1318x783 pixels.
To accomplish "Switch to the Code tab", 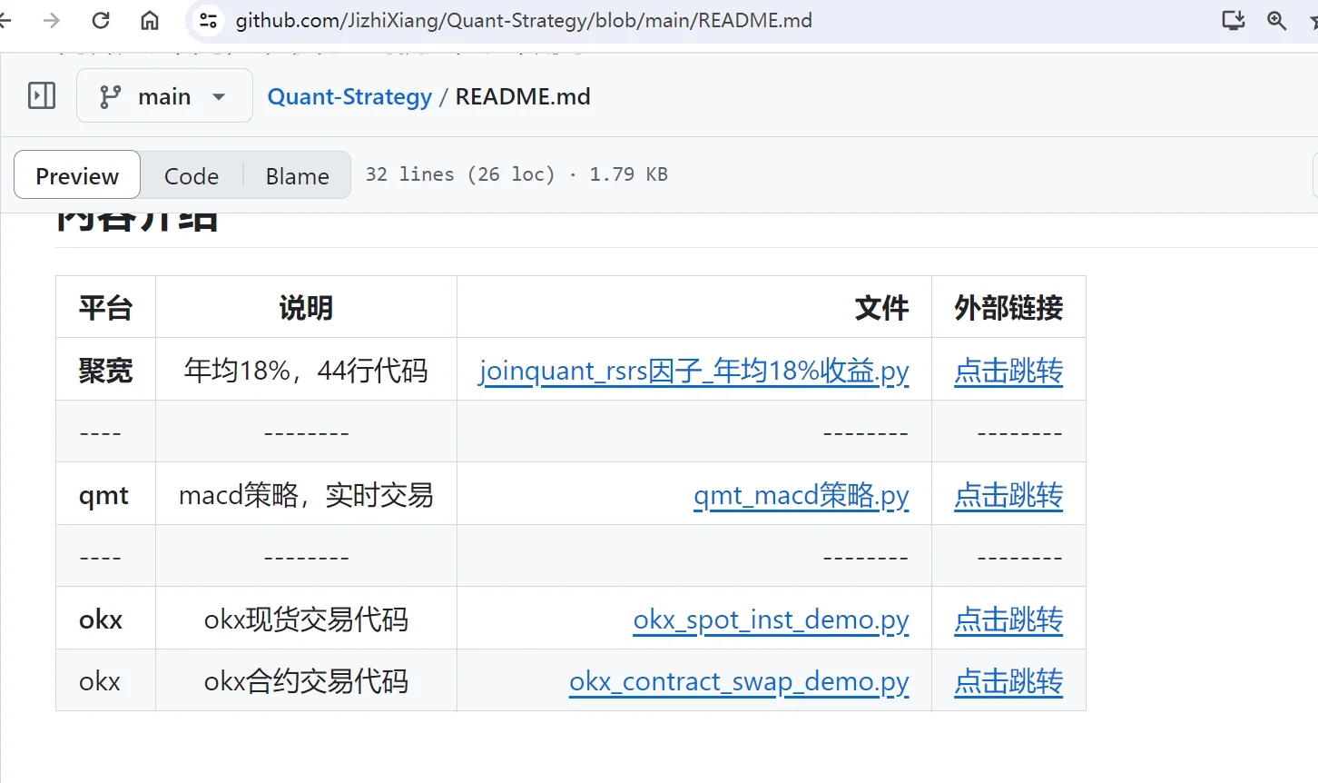I will pyautogui.click(x=191, y=174).
